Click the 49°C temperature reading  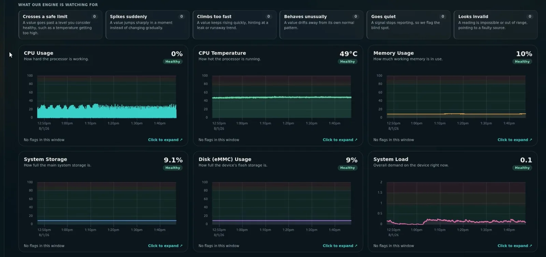click(x=348, y=54)
